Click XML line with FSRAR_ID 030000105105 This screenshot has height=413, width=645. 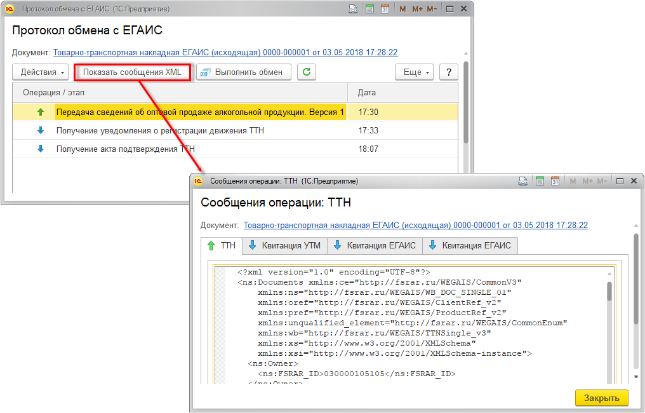pyautogui.click(x=357, y=374)
